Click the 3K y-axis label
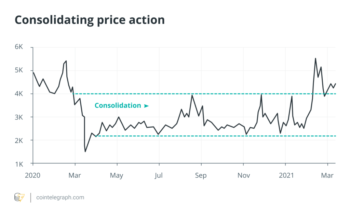 coord(18,117)
